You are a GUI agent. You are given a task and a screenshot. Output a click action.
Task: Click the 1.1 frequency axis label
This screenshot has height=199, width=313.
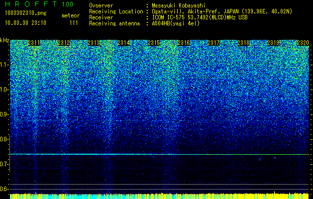(x=4, y=65)
